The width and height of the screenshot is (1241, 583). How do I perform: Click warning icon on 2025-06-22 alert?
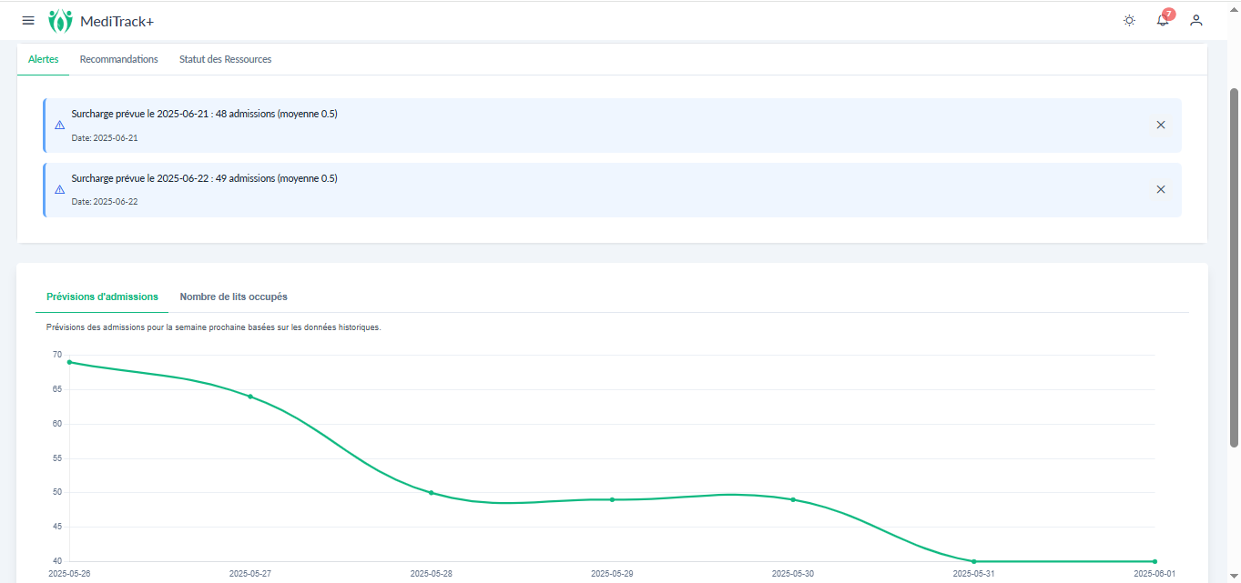(60, 190)
